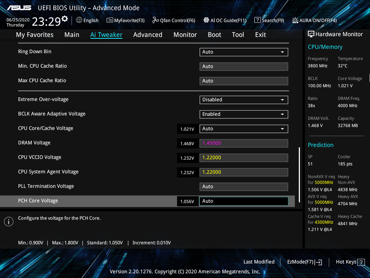Click the ASUS logo
370x278 pixels.
pos(19,8)
